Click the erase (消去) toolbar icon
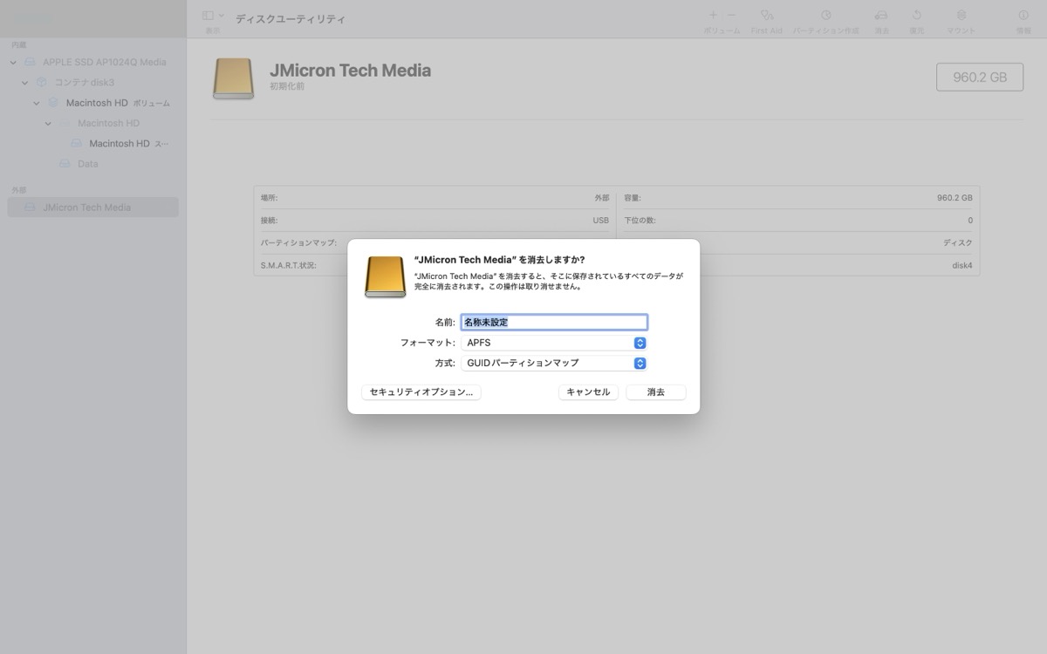Image resolution: width=1047 pixels, height=654 pixels. pos(881,16)
